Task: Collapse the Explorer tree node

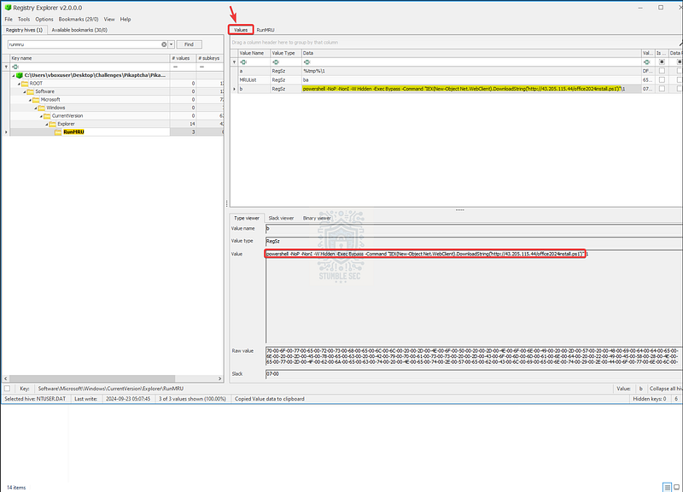Action: pyautogui.click(x=47, y=124)
